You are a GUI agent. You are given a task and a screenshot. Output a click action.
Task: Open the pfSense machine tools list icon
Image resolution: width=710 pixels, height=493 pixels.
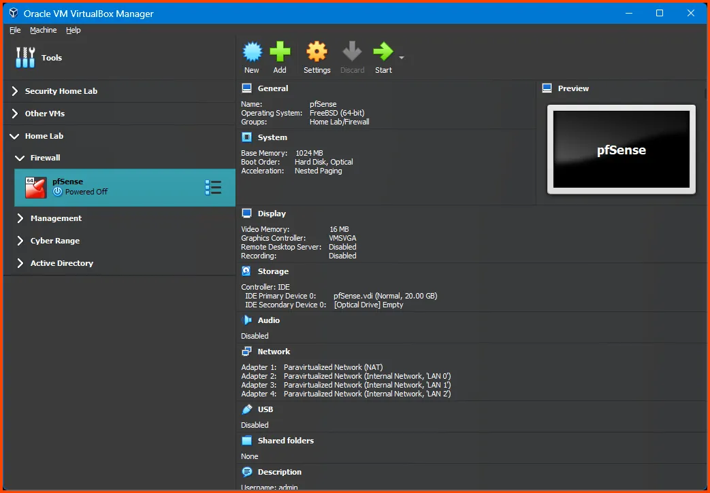coord(213,187)
